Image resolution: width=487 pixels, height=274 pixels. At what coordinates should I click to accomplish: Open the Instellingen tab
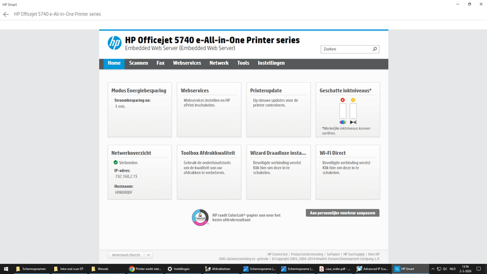coord(271,63)
